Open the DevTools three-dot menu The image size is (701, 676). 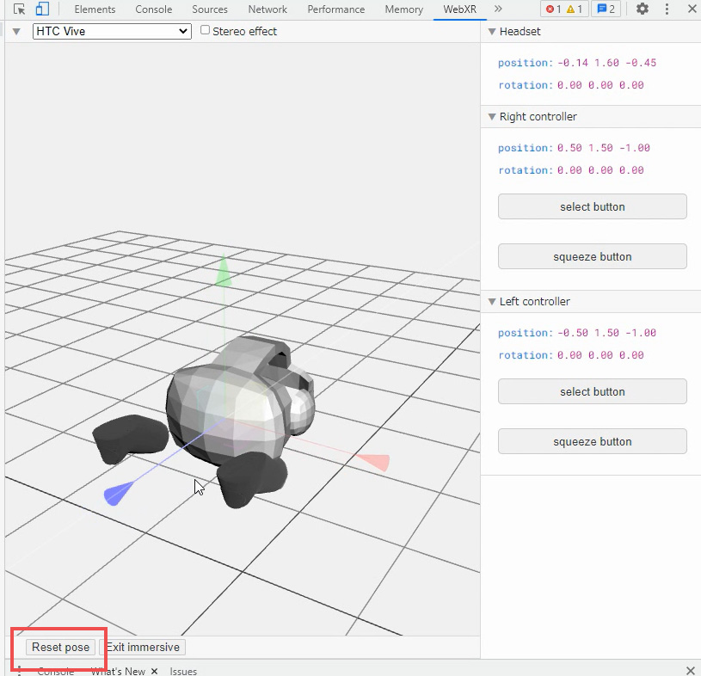pyautogui.click(x=667, y=9)
